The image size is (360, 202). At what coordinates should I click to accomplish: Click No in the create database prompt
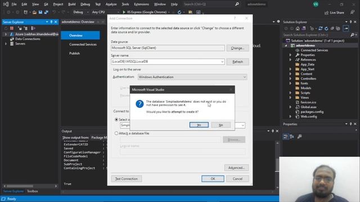(x=220, y=125)
